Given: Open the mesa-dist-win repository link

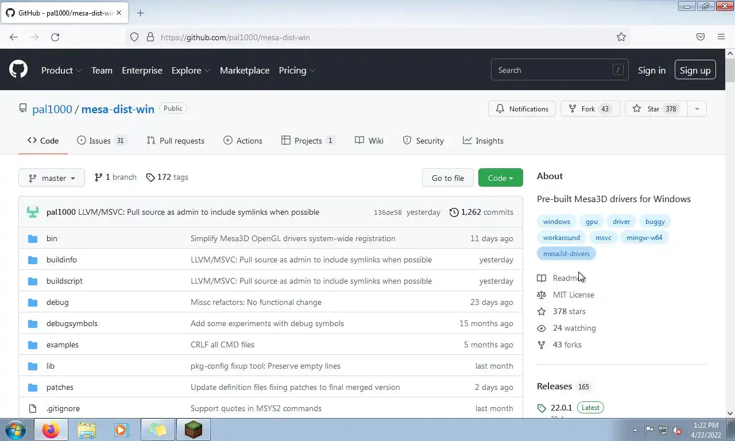Looking at the screenshot, I should (118, 109).
